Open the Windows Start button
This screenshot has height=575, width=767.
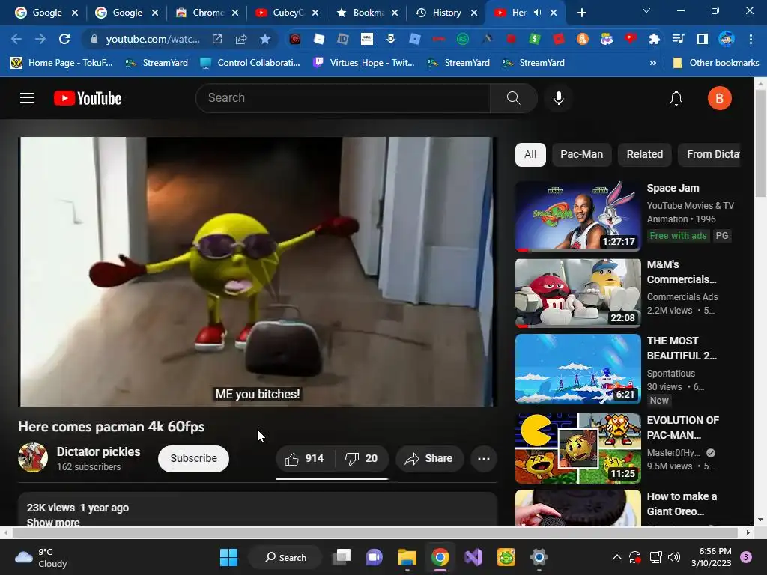228,557
